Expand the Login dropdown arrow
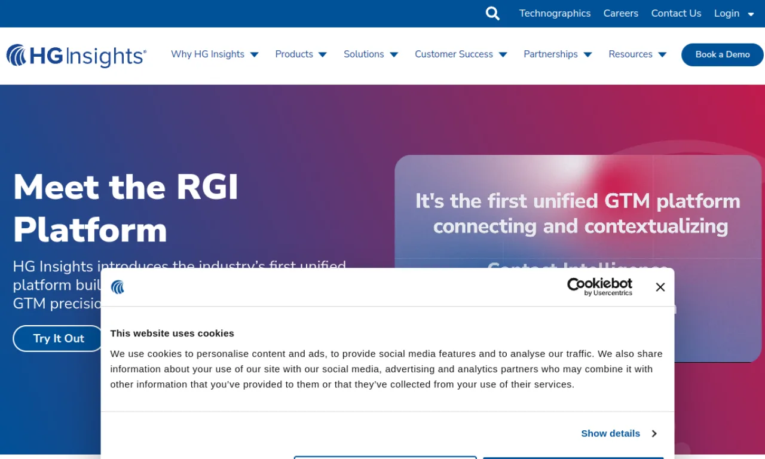Image resolution: width=765 pixels, height=459 pixels. 751,14
